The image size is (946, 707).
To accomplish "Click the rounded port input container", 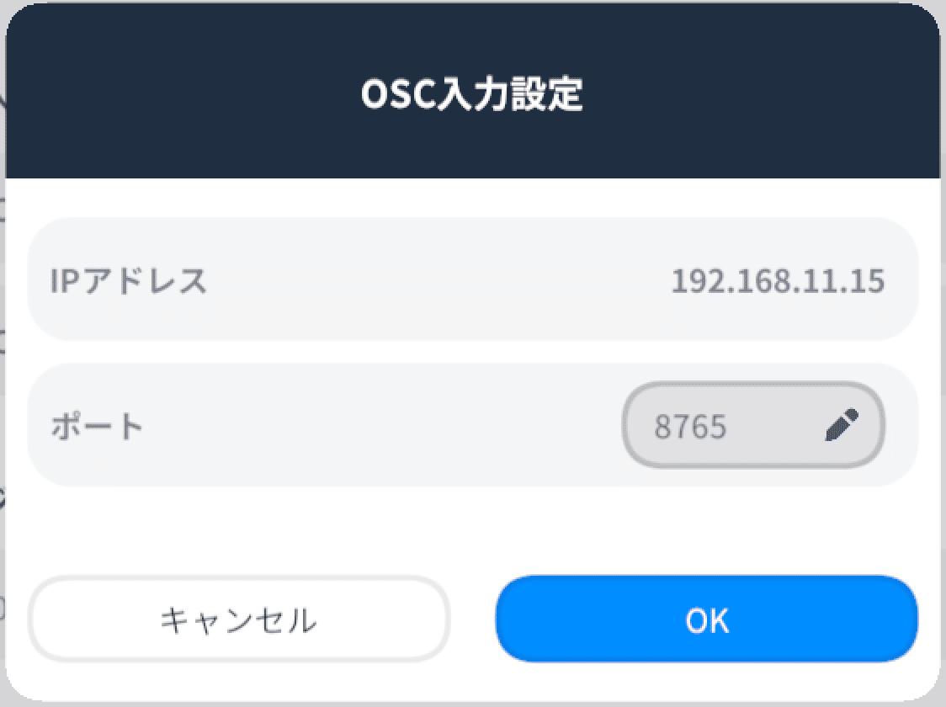I will (753, 424).
